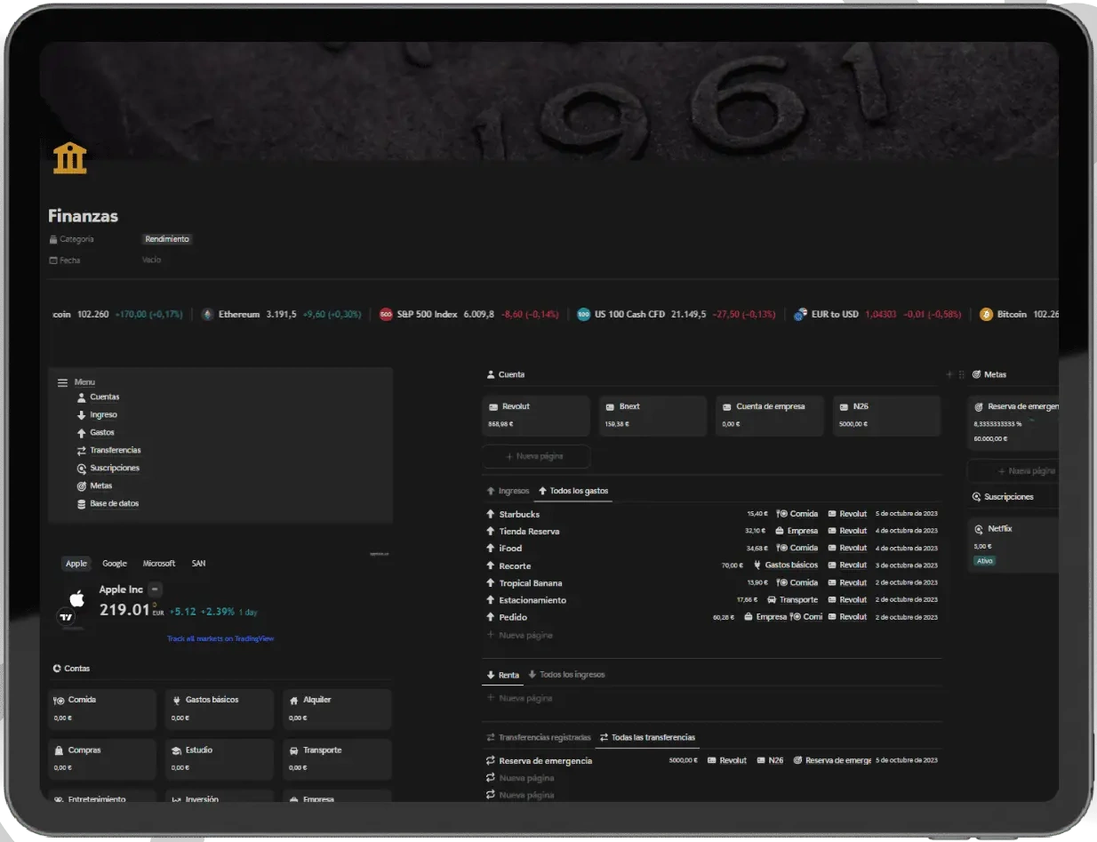Switch to Todos los gastos tab
Viewport: 1097px width, 842px height.
point(573,491)
